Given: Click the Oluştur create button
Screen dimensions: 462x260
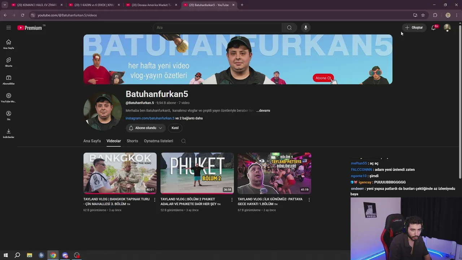Looking at the screenshot, I should point(414,27).
